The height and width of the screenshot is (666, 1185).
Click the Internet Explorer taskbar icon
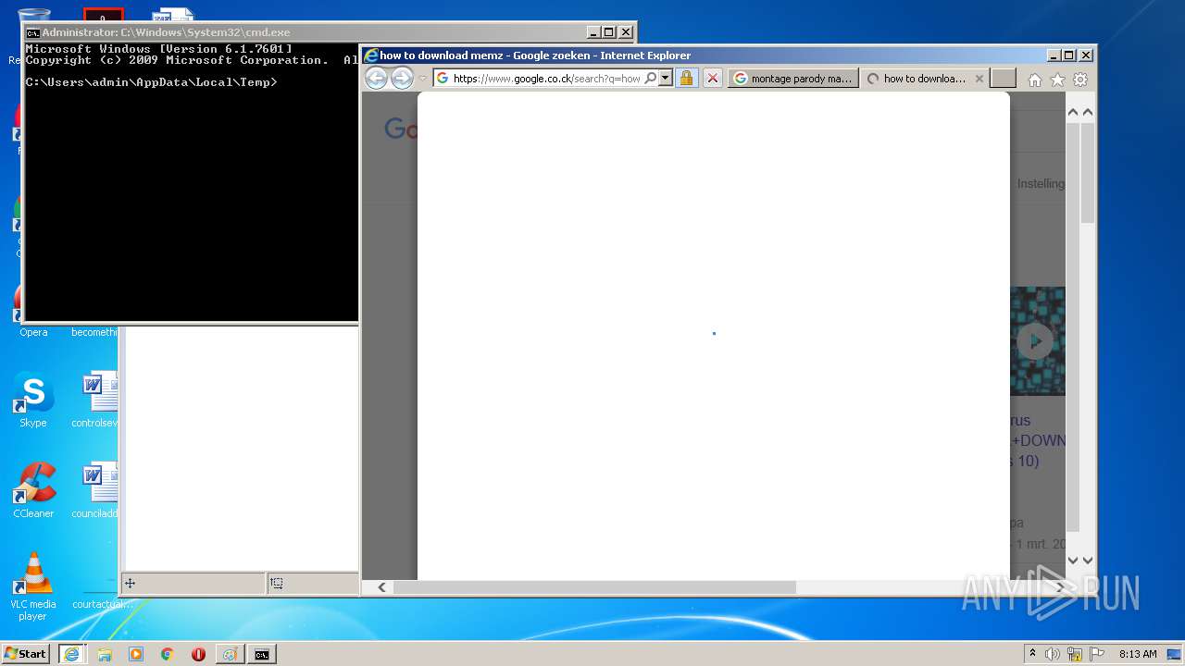71,654
